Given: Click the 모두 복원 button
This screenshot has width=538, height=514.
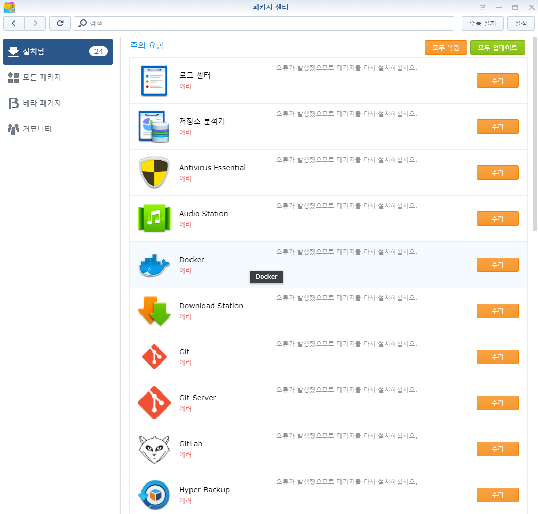Looking at the screenshot, I should coord(446,48).
